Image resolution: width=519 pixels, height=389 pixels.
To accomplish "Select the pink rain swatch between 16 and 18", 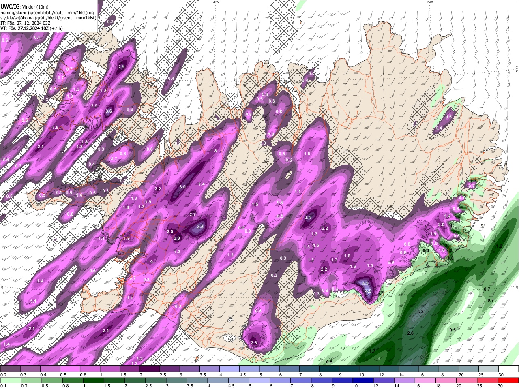I will coord(425,380).
